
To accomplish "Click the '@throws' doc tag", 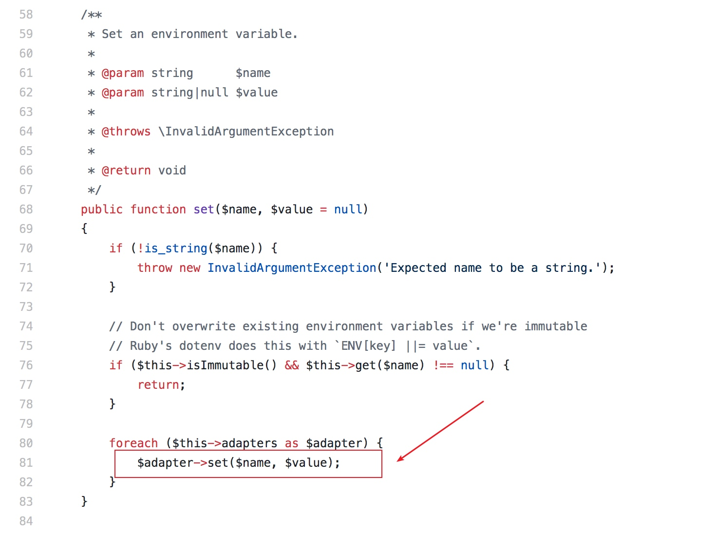I will (126, 132).
